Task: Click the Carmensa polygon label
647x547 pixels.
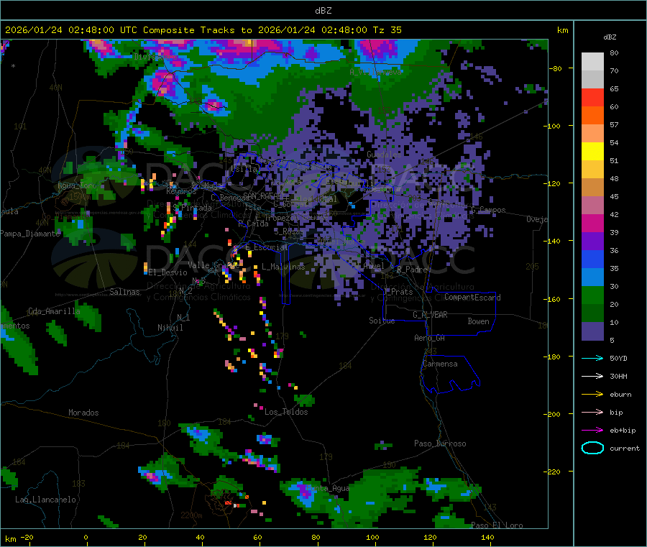Action: (440, 364)
